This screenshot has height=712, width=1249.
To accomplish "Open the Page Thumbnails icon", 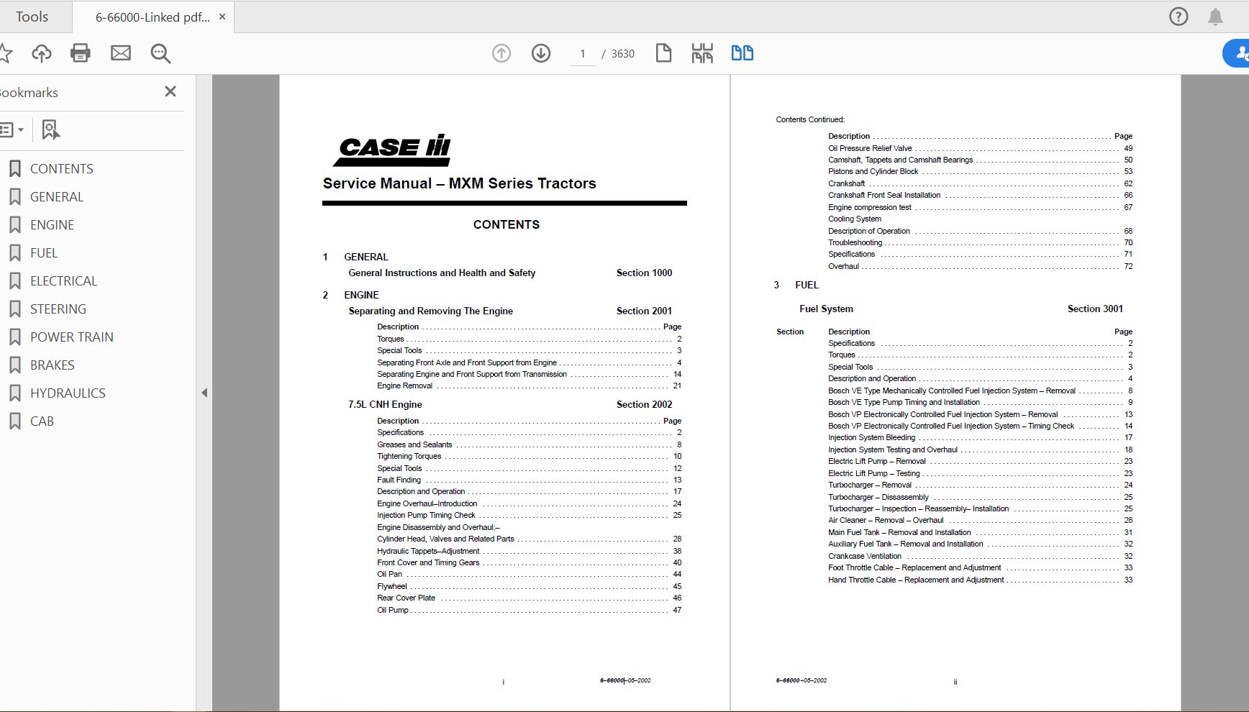I will pos(701,53).
